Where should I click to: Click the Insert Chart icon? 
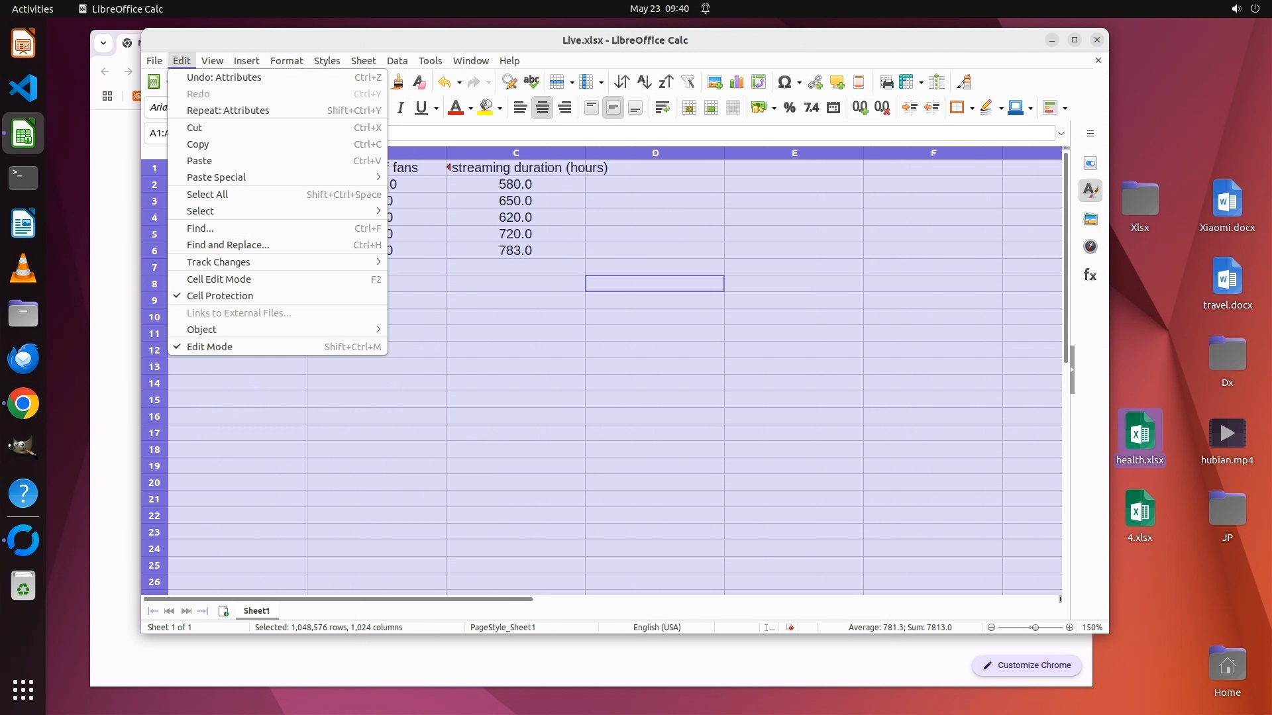[736, 82]
